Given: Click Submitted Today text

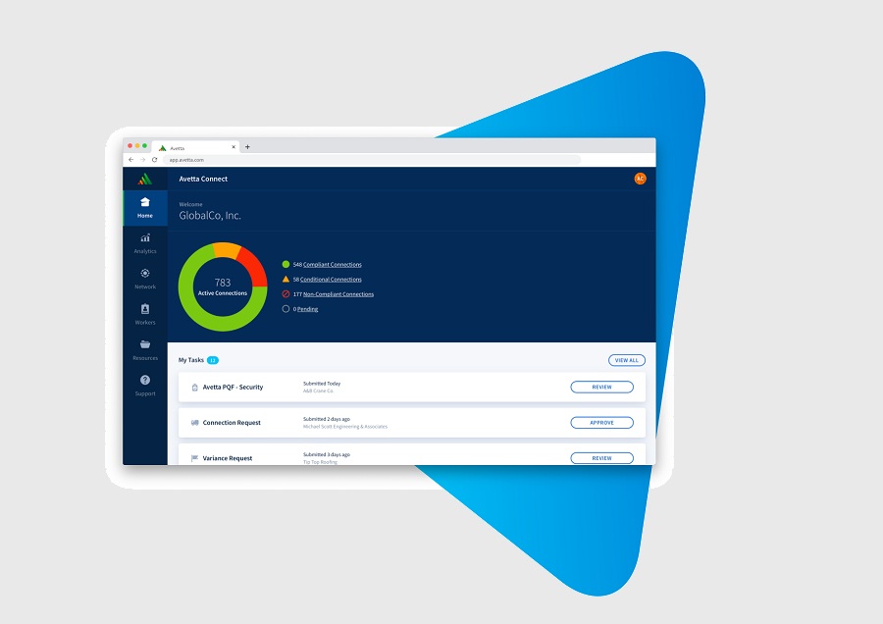Looking at the screenshot, I should click(322, 384).
